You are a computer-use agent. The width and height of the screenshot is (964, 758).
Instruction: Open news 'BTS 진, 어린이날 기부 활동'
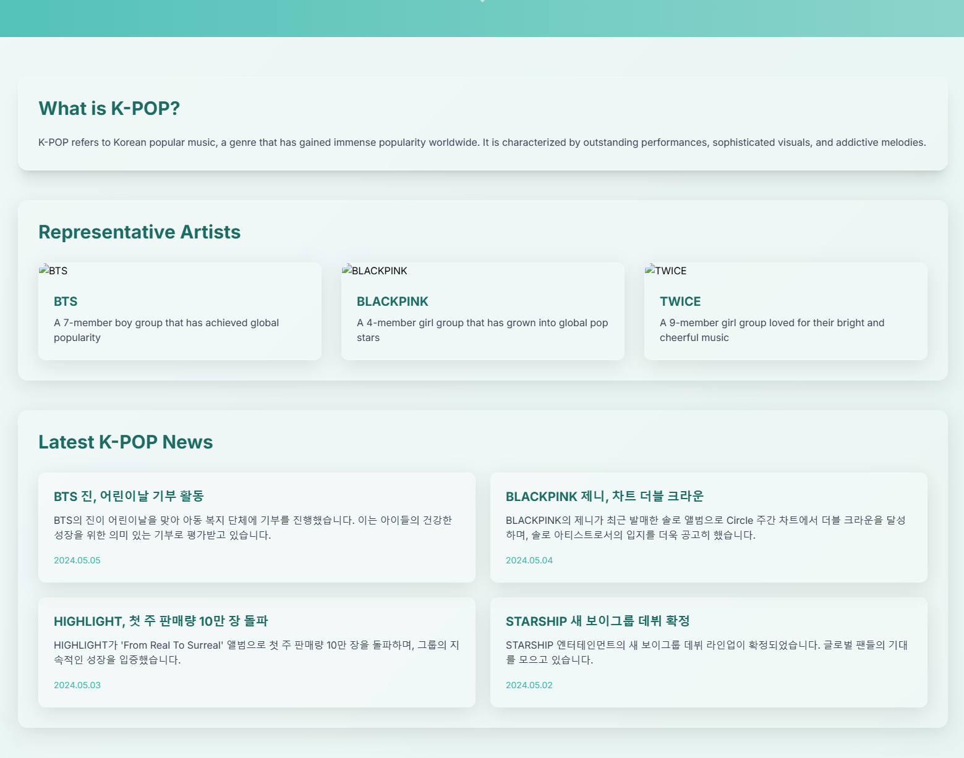click(129, 496)
